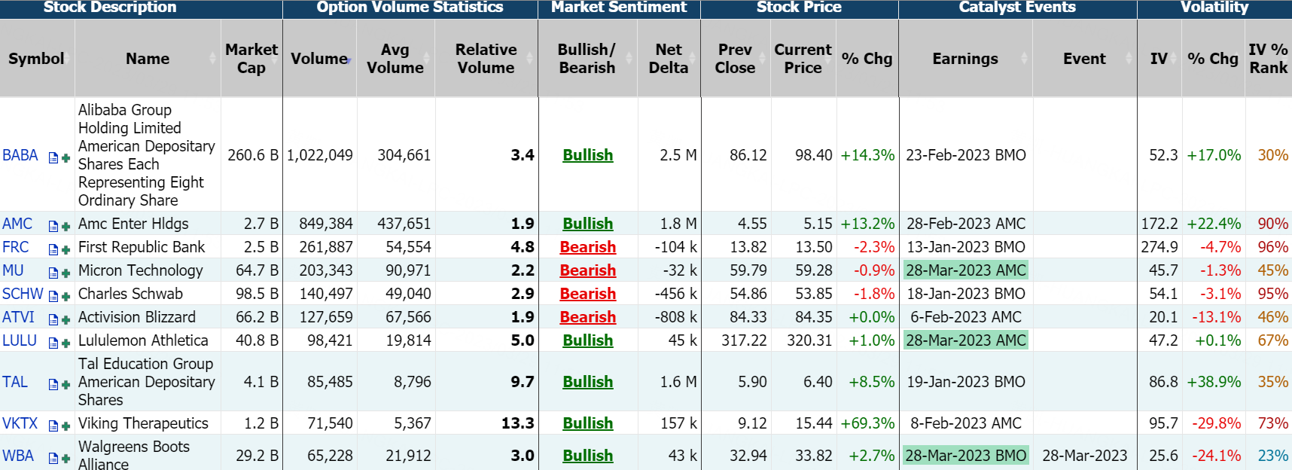Sort table by Volume column header
This screenshot has height=470, width=1292.
pos(319,59)
